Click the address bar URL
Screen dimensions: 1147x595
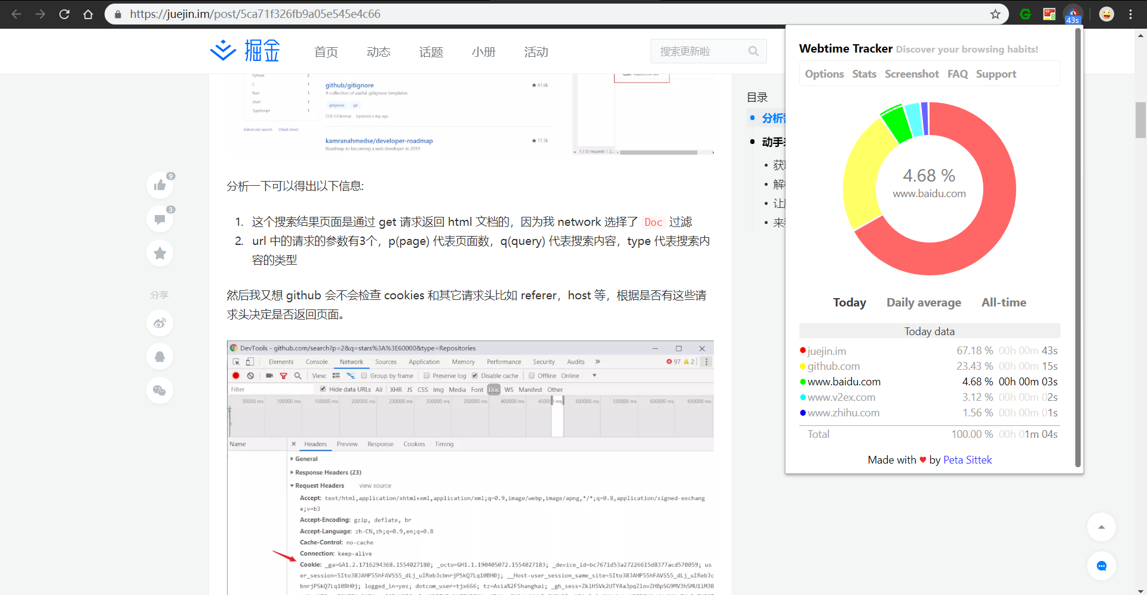(255, 14)
